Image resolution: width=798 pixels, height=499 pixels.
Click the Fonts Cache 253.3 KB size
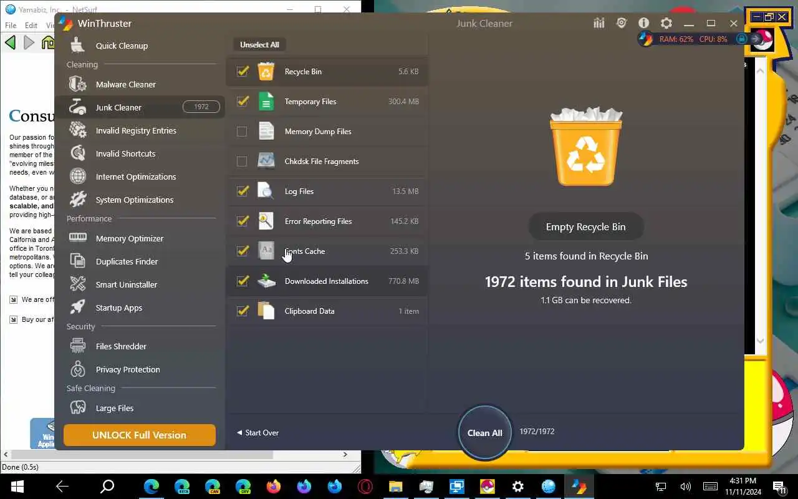[x=404, y=251]
